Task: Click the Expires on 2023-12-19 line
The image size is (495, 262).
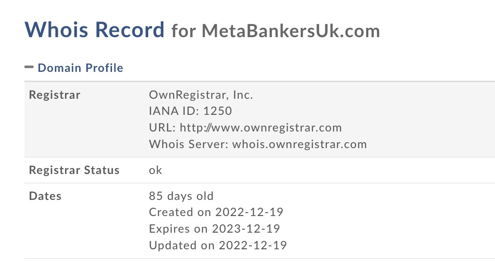Action: (x=214, y=228)
